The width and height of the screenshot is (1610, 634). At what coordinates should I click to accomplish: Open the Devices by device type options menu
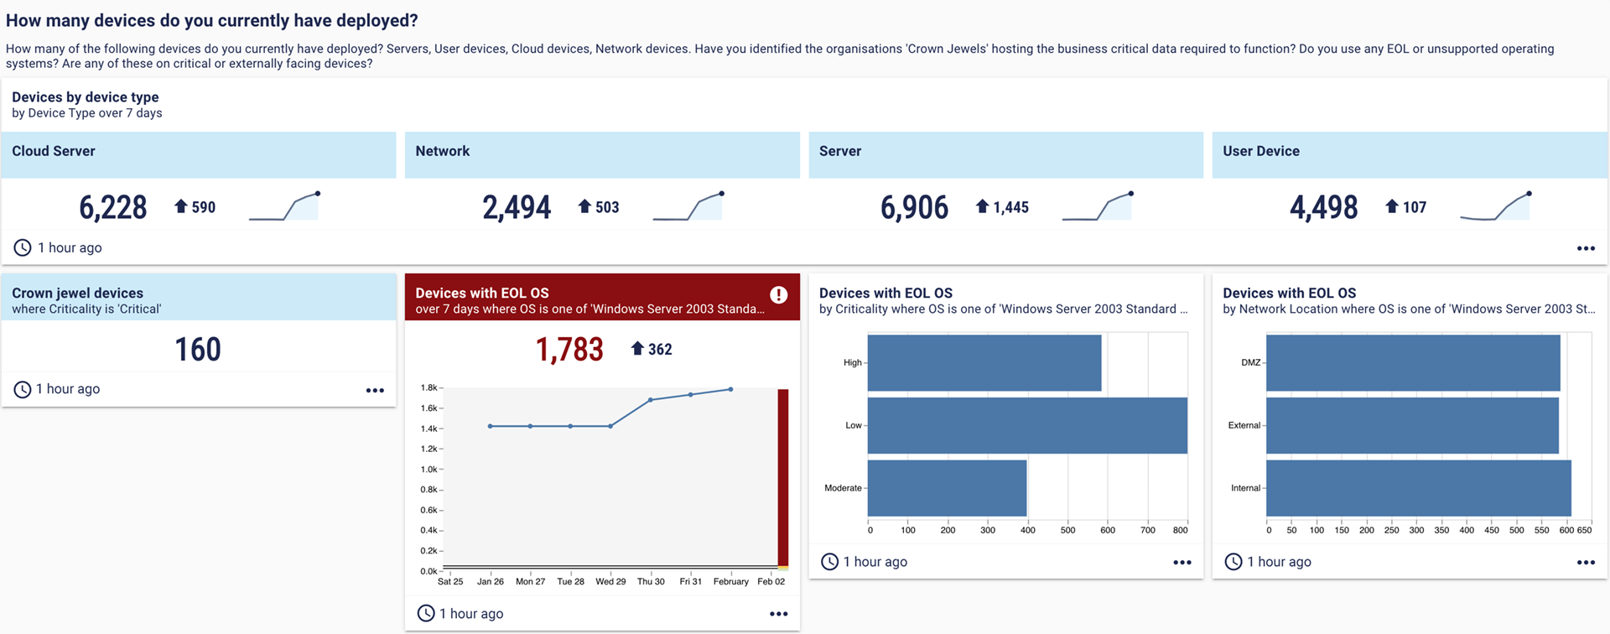1585,248
